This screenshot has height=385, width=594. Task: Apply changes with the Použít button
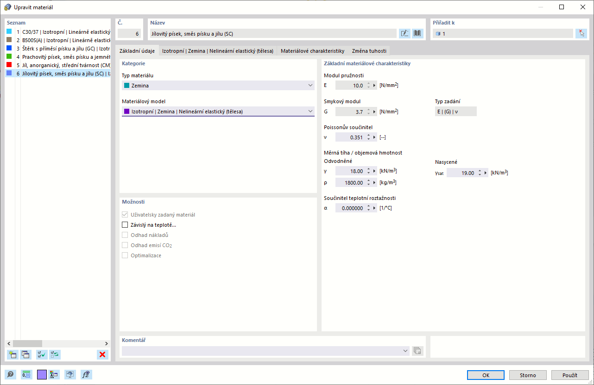pos(570,375)
